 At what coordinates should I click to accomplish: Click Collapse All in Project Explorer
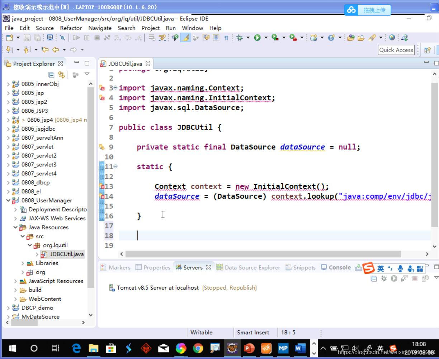click(51, 74)
